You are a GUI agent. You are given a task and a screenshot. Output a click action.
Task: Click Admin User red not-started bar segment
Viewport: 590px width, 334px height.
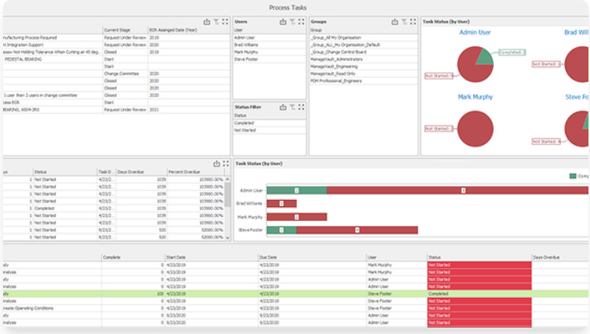point(457,191)
